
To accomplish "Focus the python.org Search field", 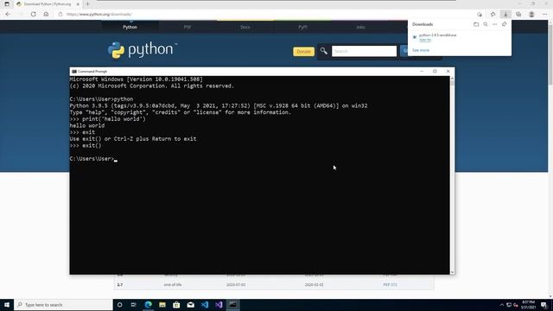I will (364, 51).
